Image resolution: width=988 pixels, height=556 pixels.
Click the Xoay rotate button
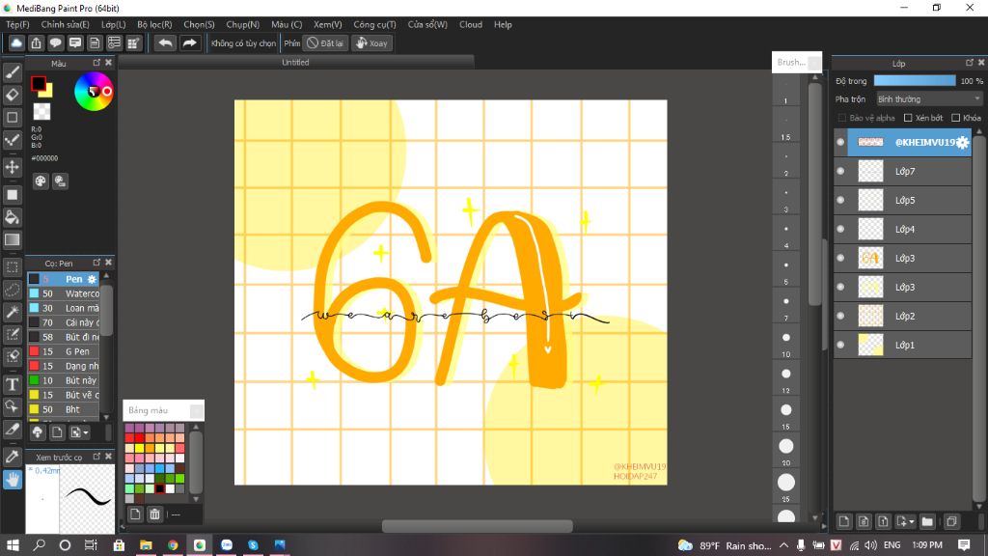(x=371, y=42)
